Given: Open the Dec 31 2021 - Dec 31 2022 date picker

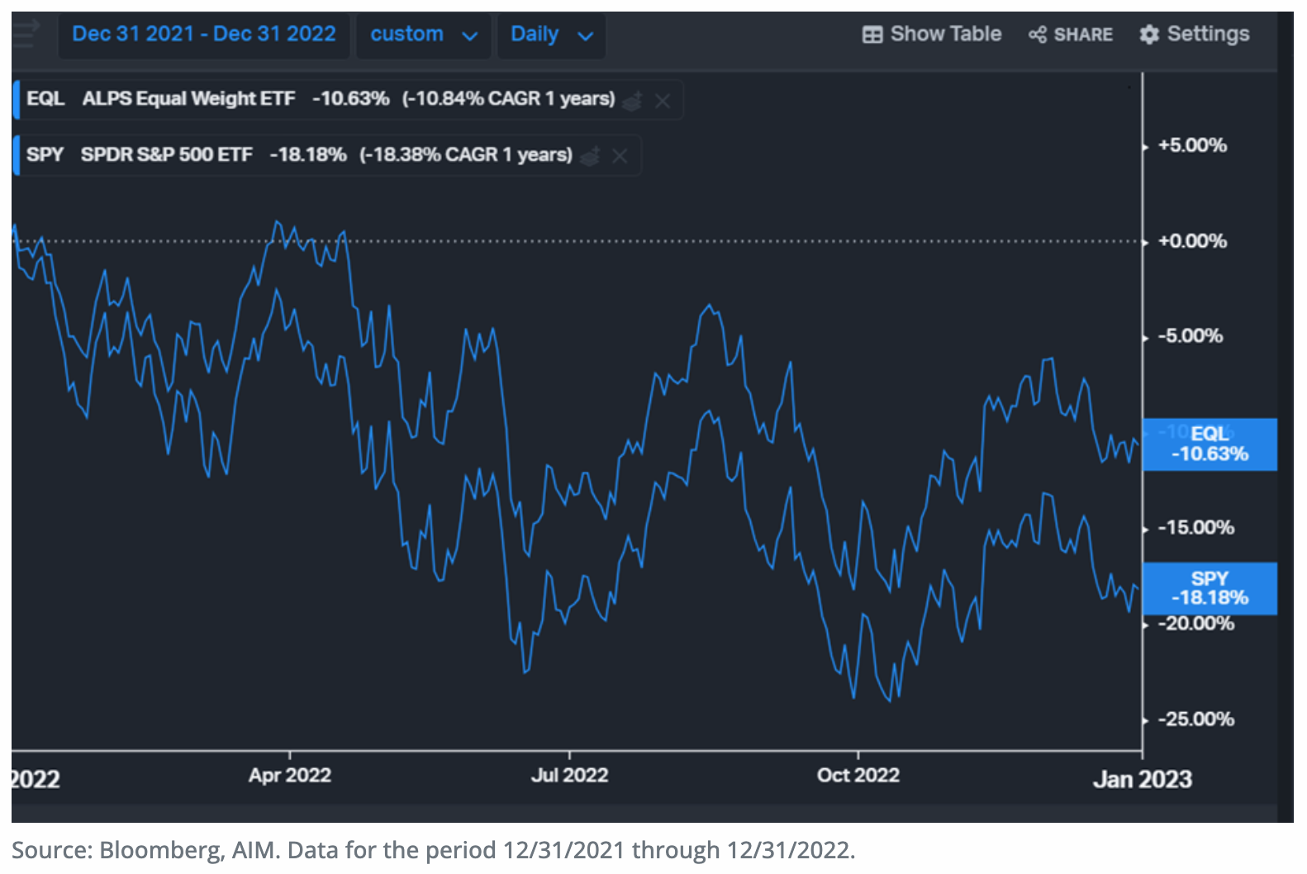Looking at the screenshot, I should point(203,35).
